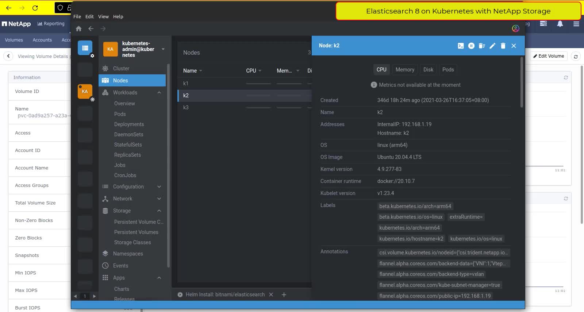The height and width of the screenshot is (312, 584).
Task: Click Edit Volume button
Action: [548, 56]
